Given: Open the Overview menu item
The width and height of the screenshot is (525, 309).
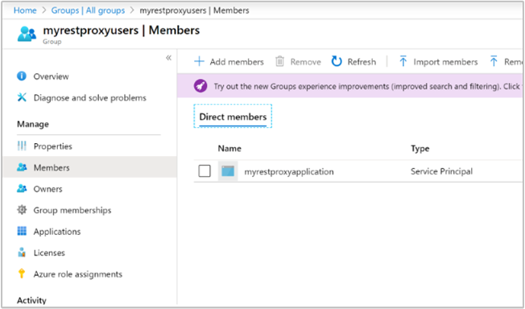Looking at the screenshot, I should (51, 76).
